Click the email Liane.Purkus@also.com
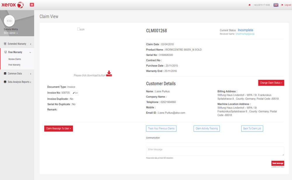 click(x=171, y=113)
